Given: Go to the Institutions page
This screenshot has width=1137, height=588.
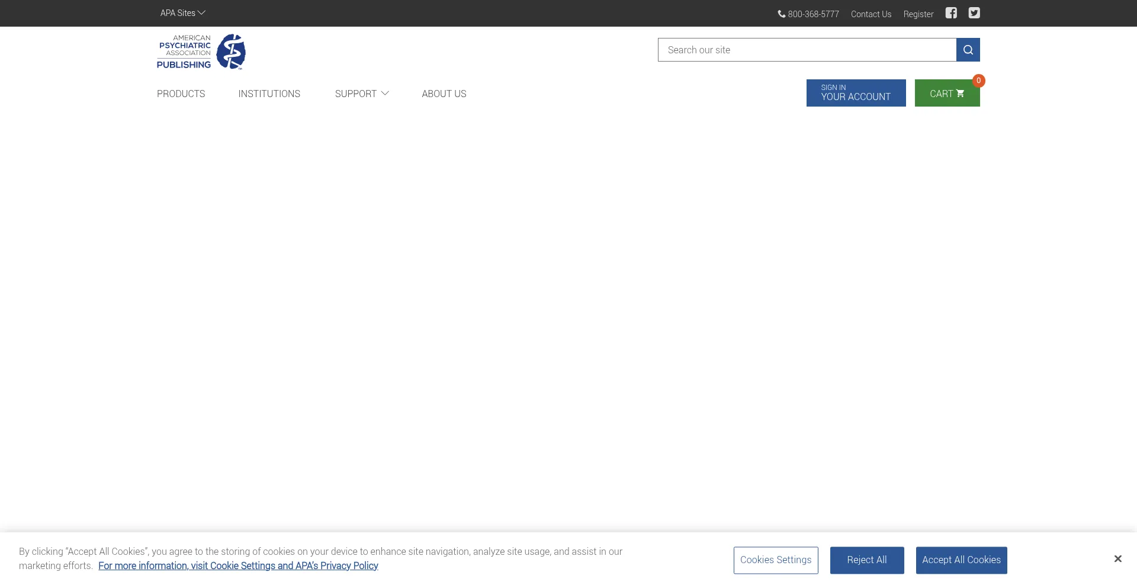Looking at the screenshot, I should coord(269,94).
